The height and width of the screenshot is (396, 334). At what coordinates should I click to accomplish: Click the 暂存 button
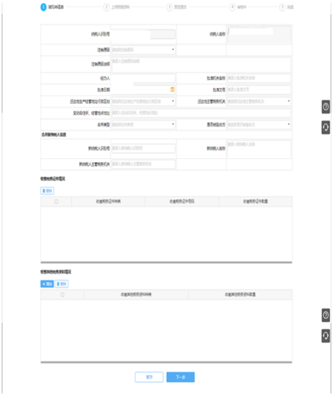[149, 377]
